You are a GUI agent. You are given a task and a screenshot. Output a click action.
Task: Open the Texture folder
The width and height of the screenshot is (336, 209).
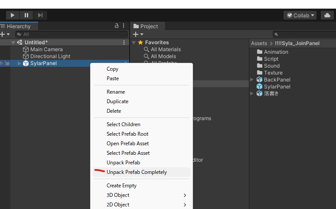273,73
